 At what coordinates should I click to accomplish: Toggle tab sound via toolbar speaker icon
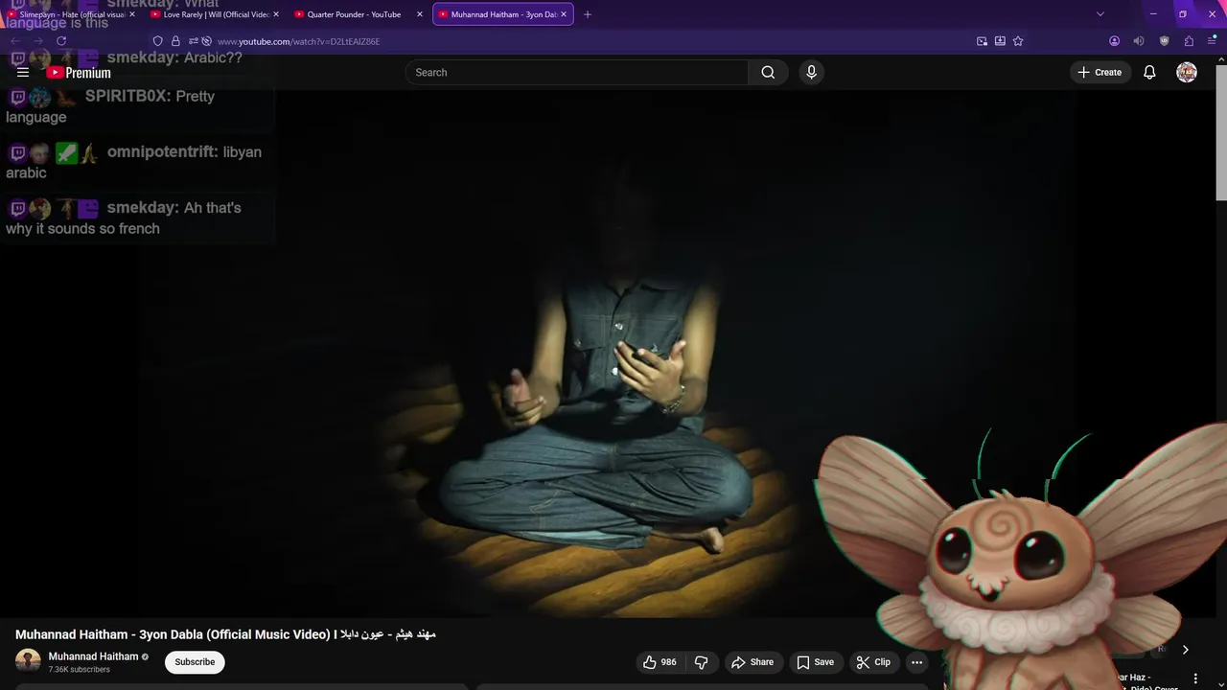point(1139,41)
